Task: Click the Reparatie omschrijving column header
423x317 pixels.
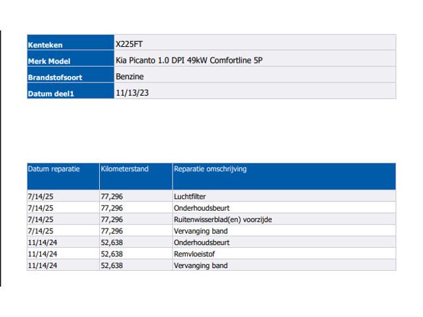Action: point(210,169)
